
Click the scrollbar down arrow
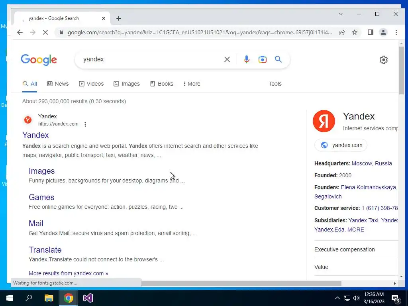pyautogui.click(x=401, y=277)
